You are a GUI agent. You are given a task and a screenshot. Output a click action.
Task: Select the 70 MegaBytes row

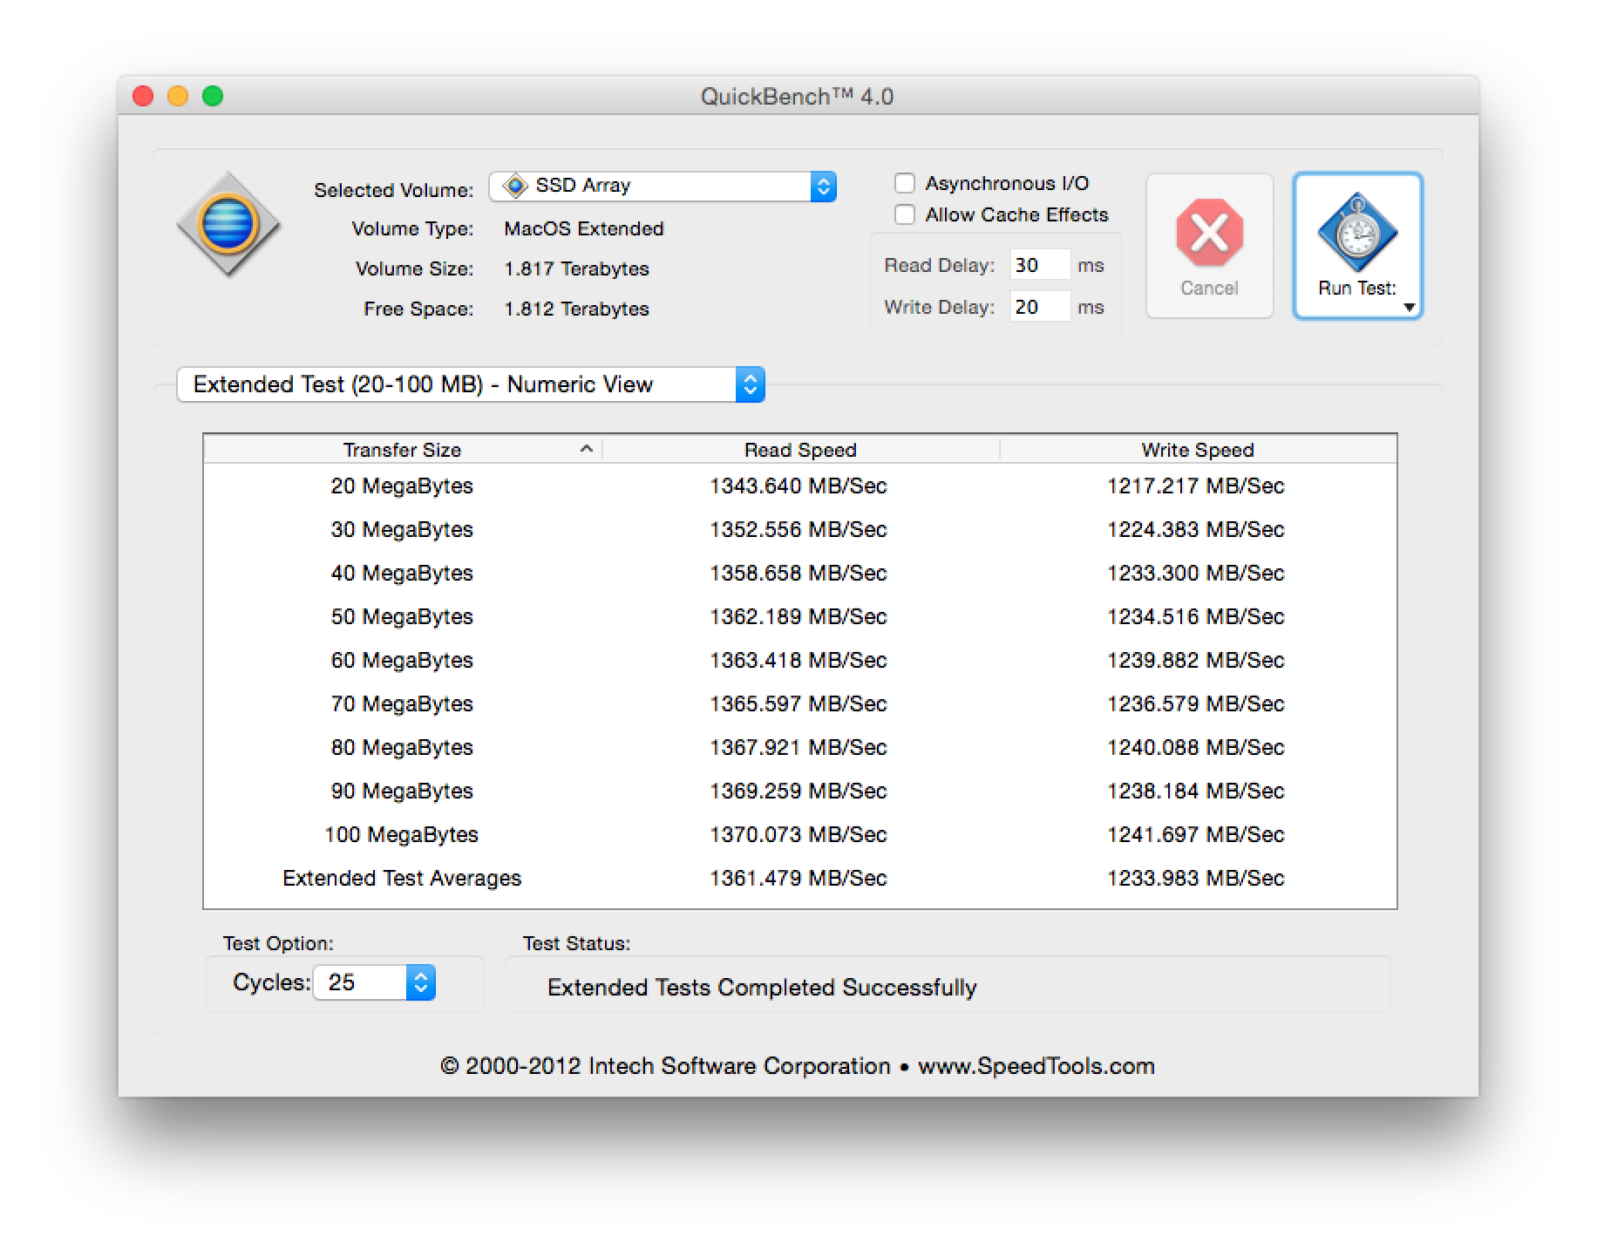800,703
